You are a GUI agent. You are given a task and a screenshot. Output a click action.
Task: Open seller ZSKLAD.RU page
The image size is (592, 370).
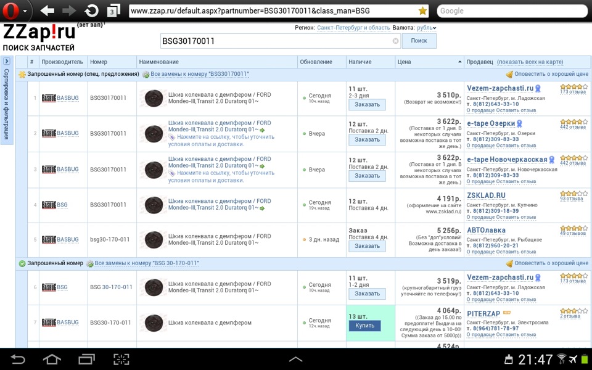point(486,195)
